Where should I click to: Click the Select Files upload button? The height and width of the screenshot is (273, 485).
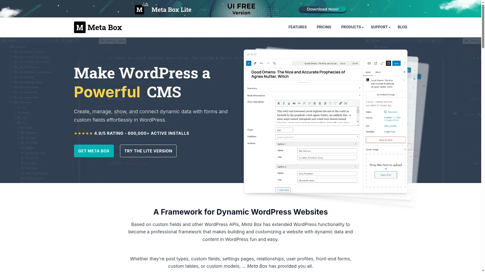(386, 175)
